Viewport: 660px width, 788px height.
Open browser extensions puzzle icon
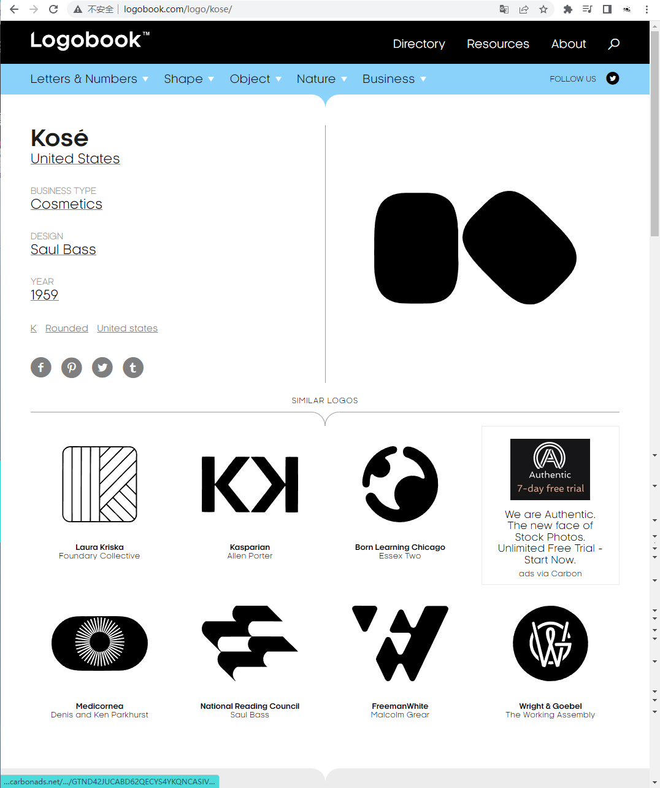tap(567, 9)
